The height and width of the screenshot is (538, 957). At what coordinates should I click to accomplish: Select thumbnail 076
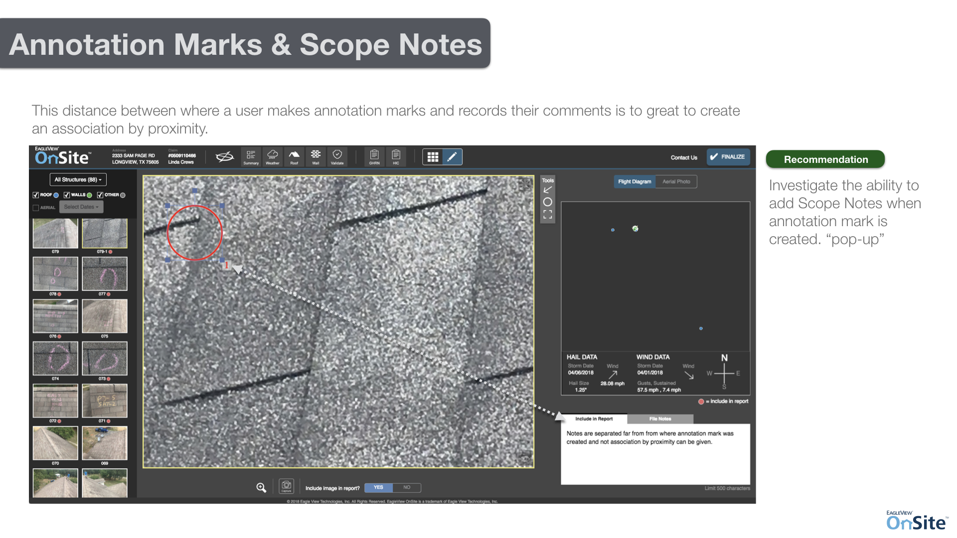(55, 316)
